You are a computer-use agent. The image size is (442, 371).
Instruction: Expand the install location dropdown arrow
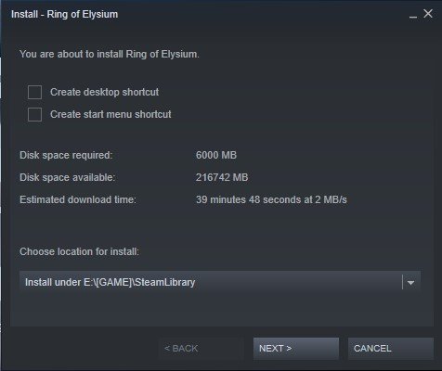click(x=410, y=282)
